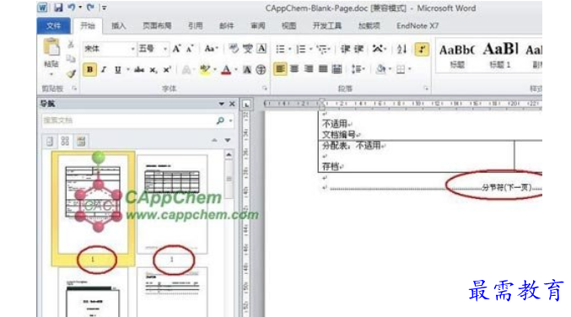Apply distributed alignment
The width and height of the screenshot is (571, 317).
point(337,69)
